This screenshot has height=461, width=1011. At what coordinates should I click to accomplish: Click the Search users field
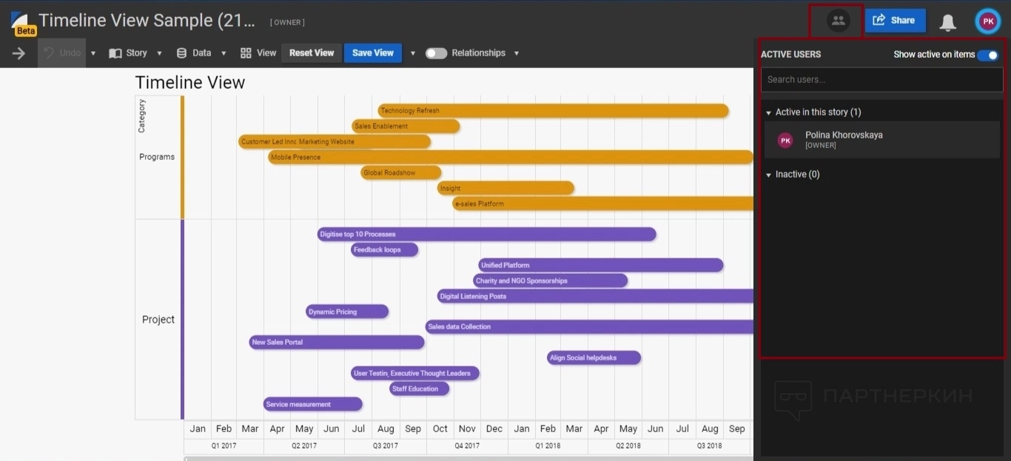[881, 80]
